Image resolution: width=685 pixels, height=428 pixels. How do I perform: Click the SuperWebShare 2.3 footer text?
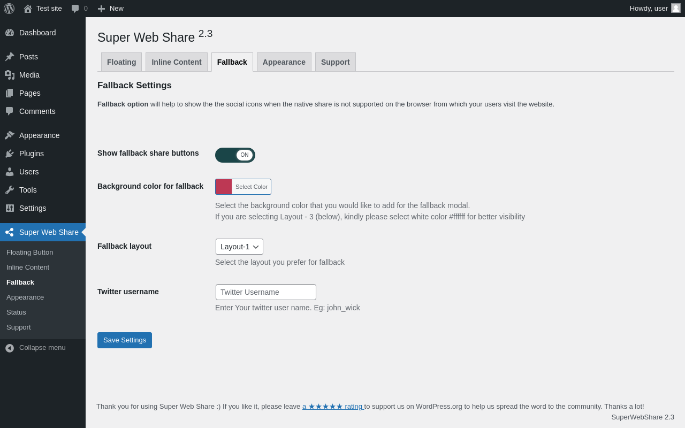click(x=643, y=417)
